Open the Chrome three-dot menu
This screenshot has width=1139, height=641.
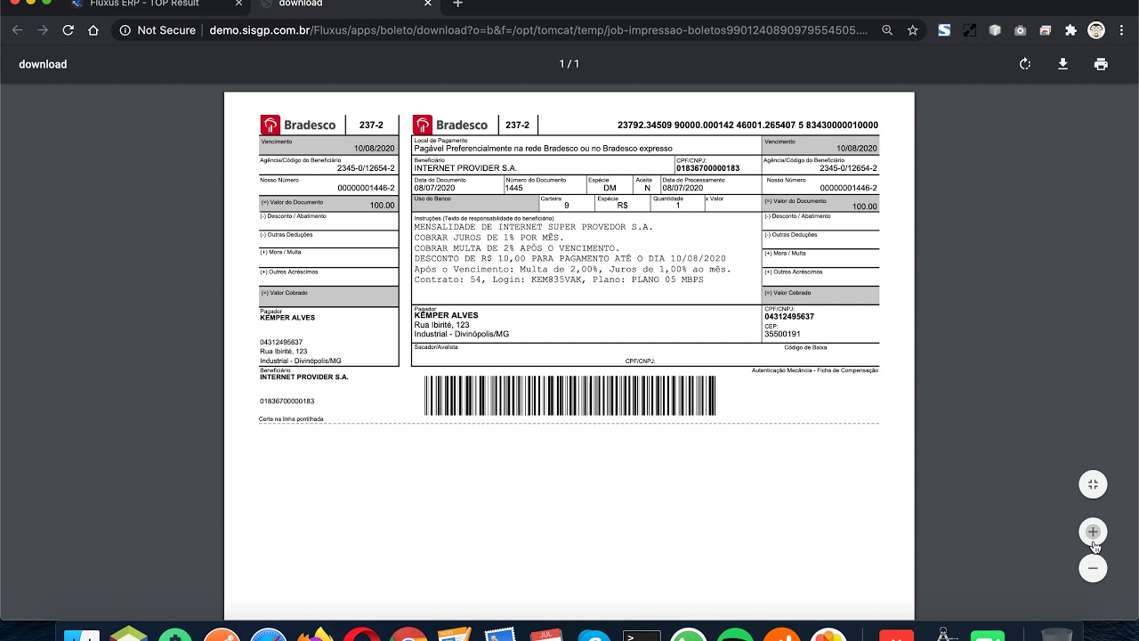click(1123, 30)
